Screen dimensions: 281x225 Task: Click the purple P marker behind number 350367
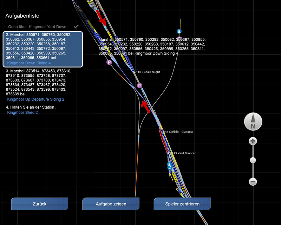click(x=179, y=39)
